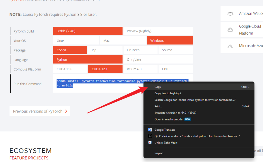Image resolution: width=263 pixels, height=162 pixels.
Task: Select the CPU compute platform
Action: 175,69
